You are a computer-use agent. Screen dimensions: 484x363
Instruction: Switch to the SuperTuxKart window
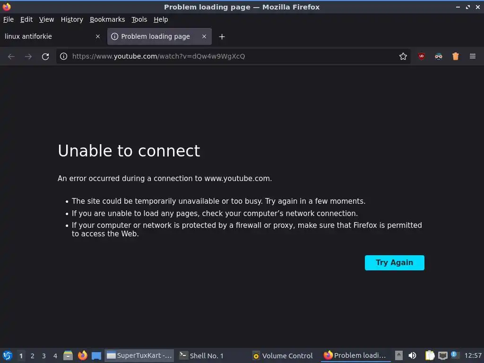pyautogui.click(x=139, y=355)
